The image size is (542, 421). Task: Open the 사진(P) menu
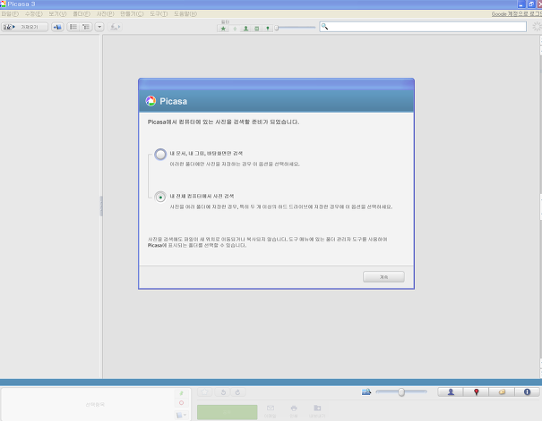click(x=105, y=13)
